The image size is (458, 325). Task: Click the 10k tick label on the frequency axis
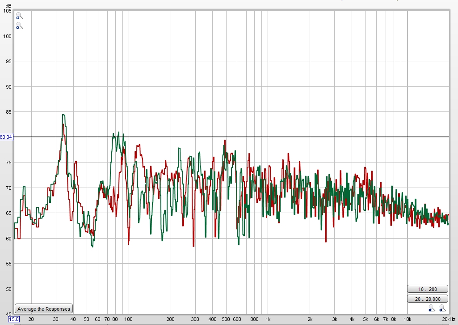(x=407, y=319)
